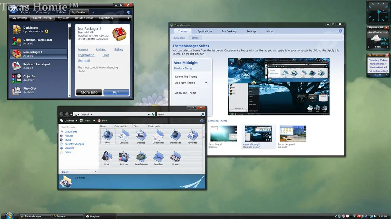This screenshot has width=391, height=219.
Task: Click the Windows Start orb
Action: click(x=9, y=216)
